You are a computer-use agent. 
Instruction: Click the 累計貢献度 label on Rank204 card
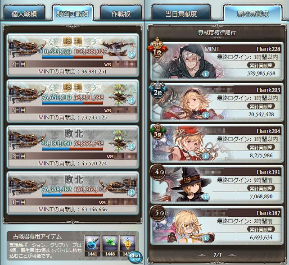click(261, 147)
